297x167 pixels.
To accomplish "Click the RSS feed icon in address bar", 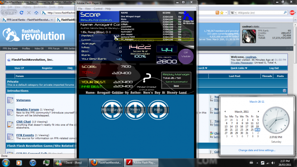I will coord(217,13).
